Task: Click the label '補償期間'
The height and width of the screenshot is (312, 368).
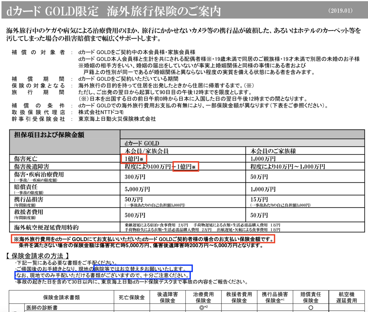Action: click(x=38, y=79)
